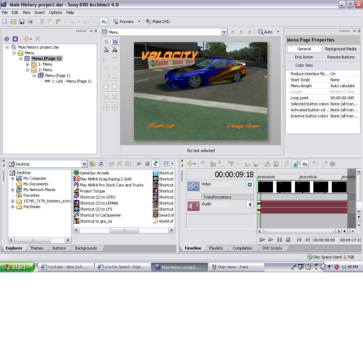The height and width of the screenshot is (363, 363).
Task: Click the Paste clipboard icon in main toolbar
Action: pos(59,22)
